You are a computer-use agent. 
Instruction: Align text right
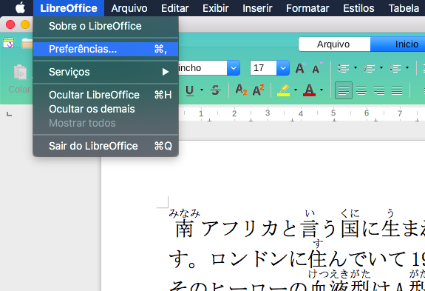click(379, 90)
